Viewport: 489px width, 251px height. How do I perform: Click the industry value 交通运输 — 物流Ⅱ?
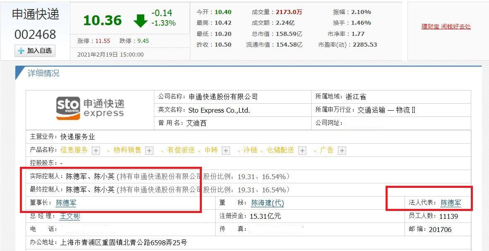(386, 110)
